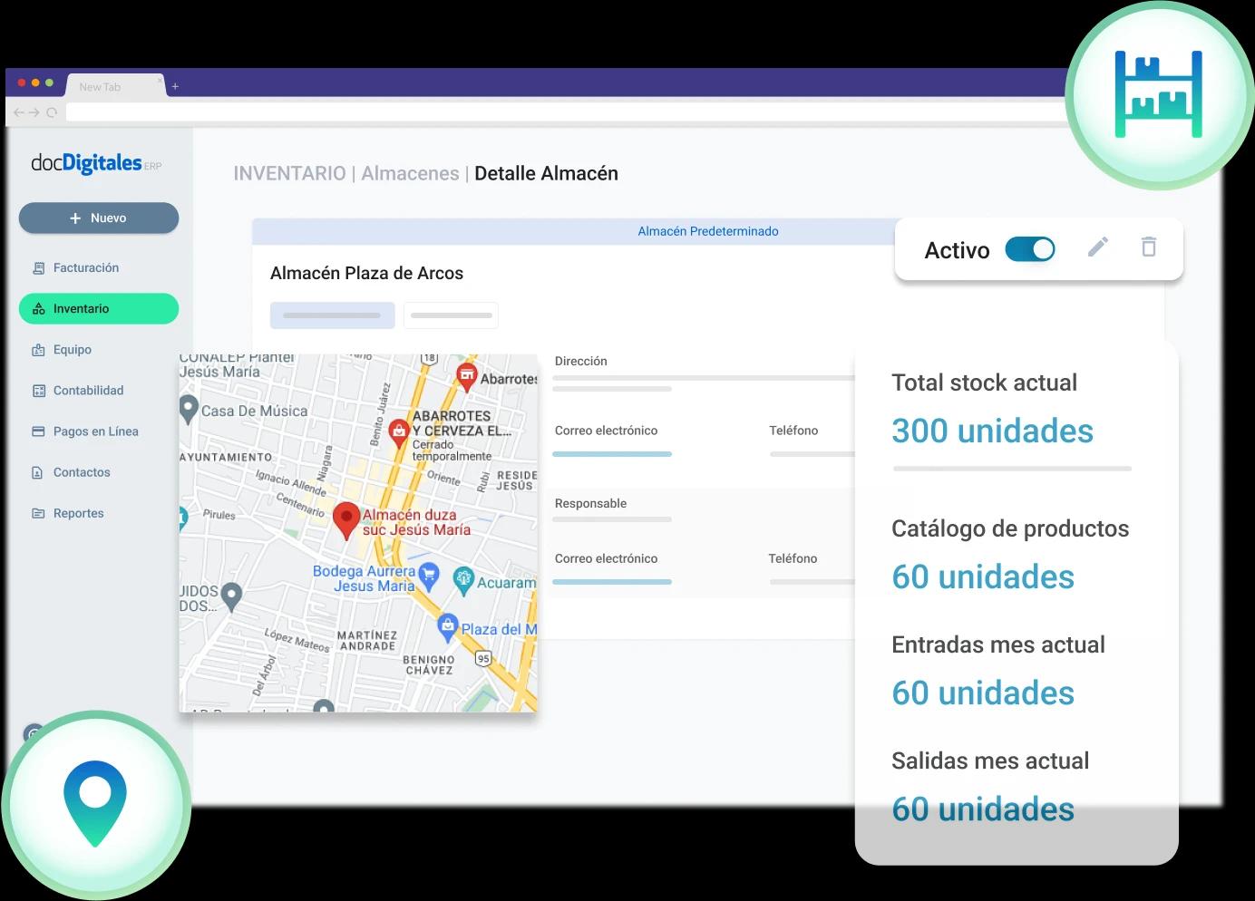Click the Reportes sidebar icon
The width and height of the screenshot is (1255, 901).
click(x=39, y=513)
